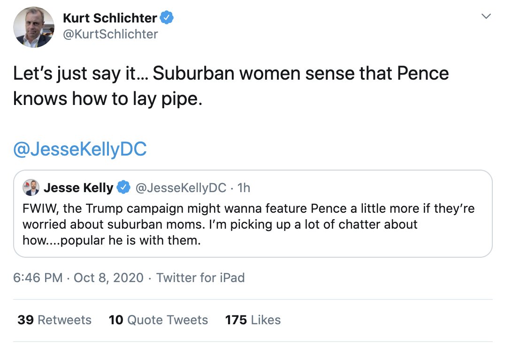Click the main tweet text about Pence

(x=230, y=86)
